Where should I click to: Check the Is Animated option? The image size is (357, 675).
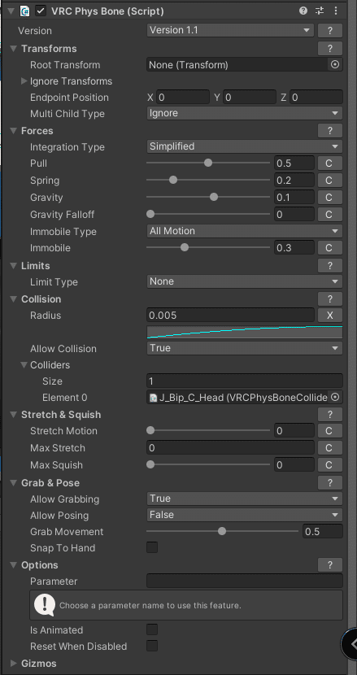click(152, 629)
